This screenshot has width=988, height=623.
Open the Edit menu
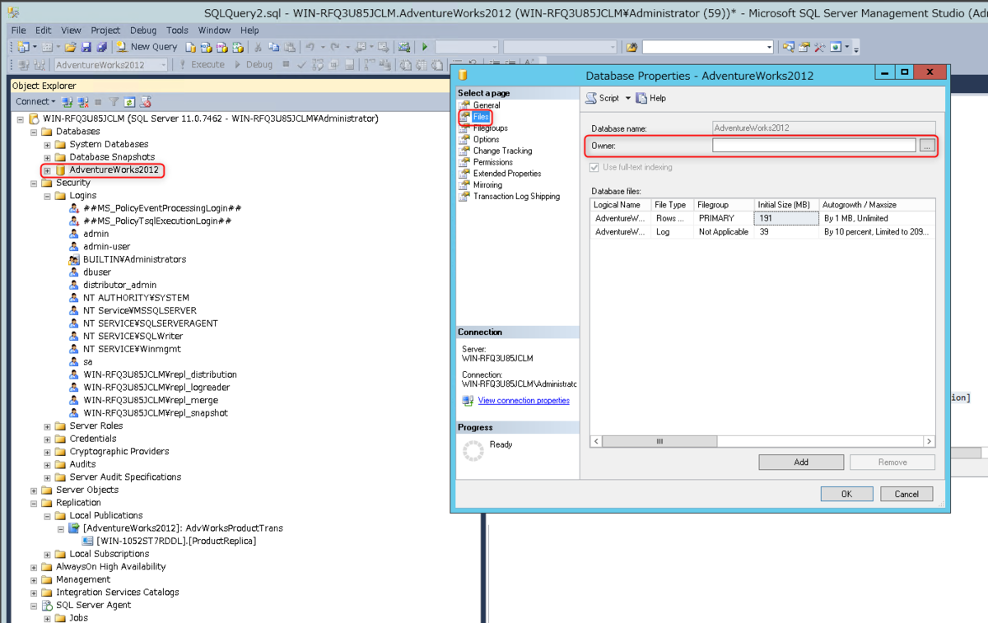(x=44, y=30)
